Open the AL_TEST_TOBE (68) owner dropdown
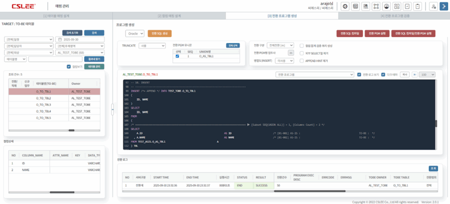Image resolution: width=450 pixels, height=204 pixels. pyautogui.click(x=80, y=53)
